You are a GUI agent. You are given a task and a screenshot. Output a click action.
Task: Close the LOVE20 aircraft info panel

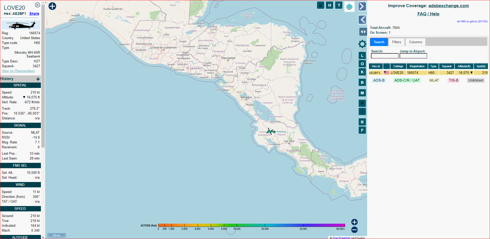[x=37, y=5]
